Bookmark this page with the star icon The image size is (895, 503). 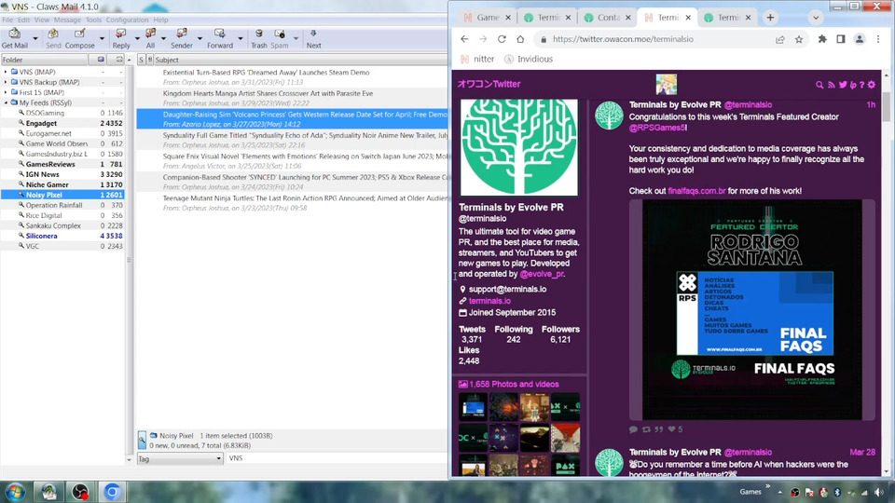tap(799, 39)
